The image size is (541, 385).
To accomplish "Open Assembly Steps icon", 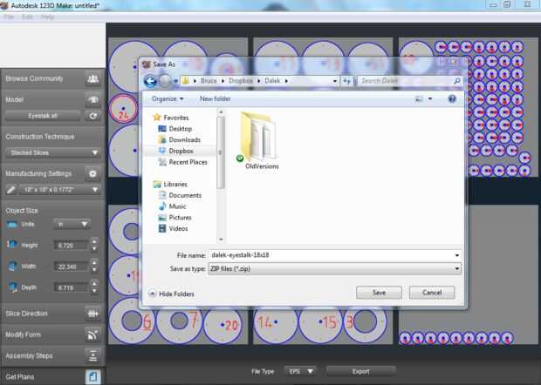I will 92,355.
